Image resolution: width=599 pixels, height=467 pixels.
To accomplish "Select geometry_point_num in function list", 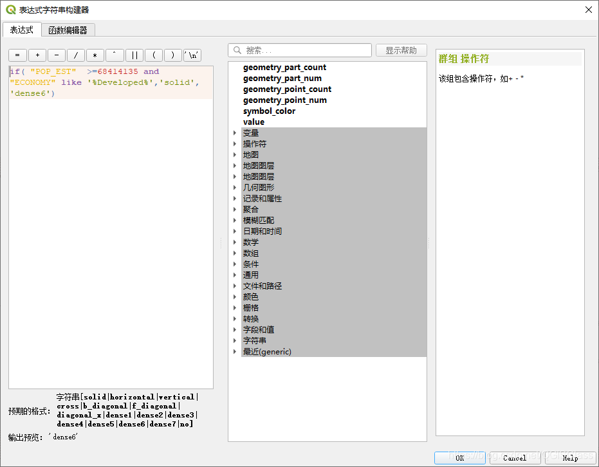I will (285, 100).
